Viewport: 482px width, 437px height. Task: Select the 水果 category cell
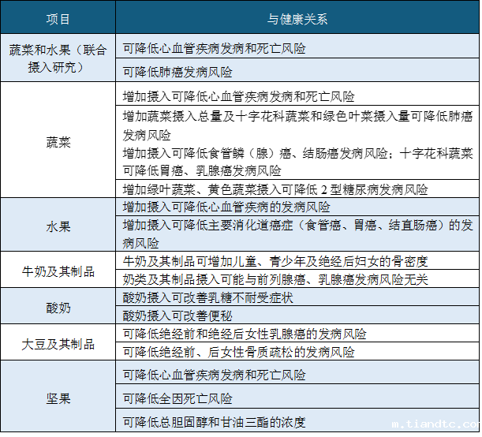pos(59,226)
